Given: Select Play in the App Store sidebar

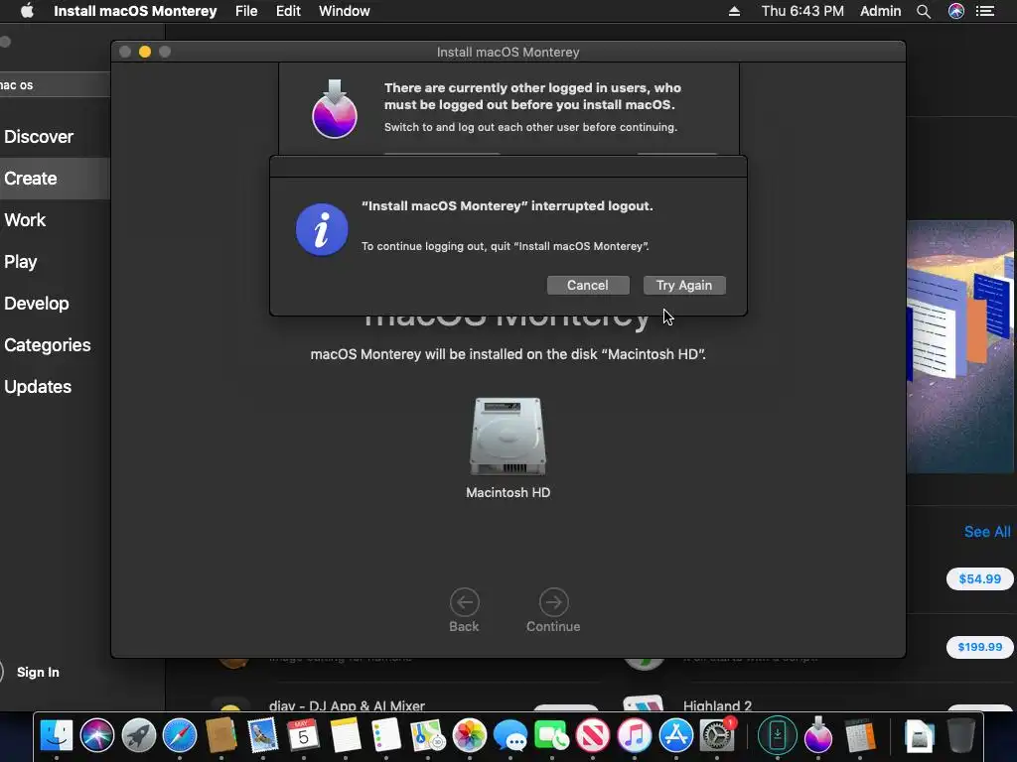Looking at the screenshot, I should [x=20, y=262].
